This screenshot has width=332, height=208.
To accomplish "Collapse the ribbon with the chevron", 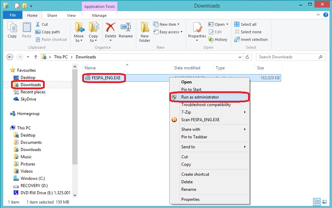I will 318,15.
